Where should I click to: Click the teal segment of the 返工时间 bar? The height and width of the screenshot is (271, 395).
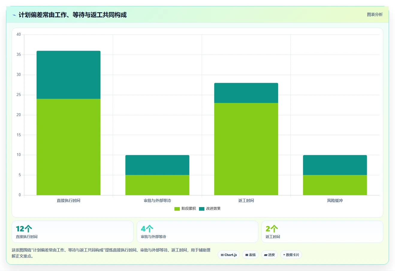246,93
